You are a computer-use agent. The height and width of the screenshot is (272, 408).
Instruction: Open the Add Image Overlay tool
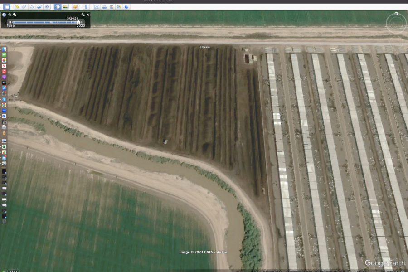pos(39,6)
